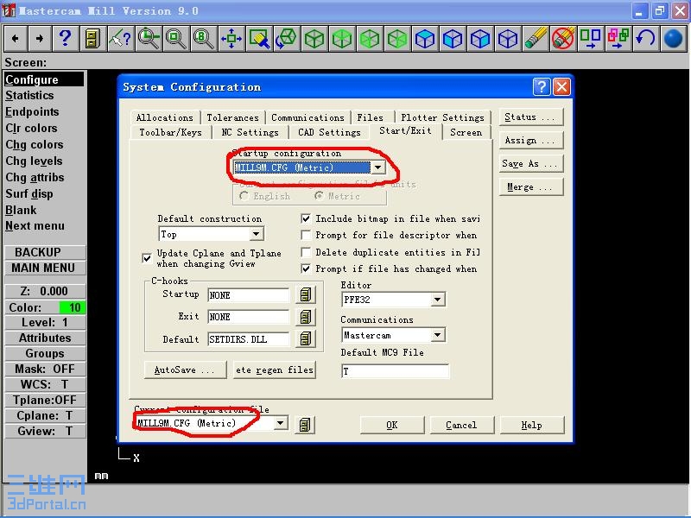Screen dimensions: 691x518
Task: Click the Startup C-hook NONE field
Action: point(248,295)
